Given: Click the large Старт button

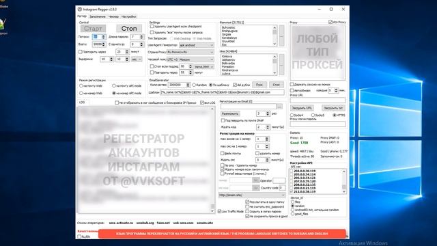Looking at the screenshot, I should tap(93, 29).
